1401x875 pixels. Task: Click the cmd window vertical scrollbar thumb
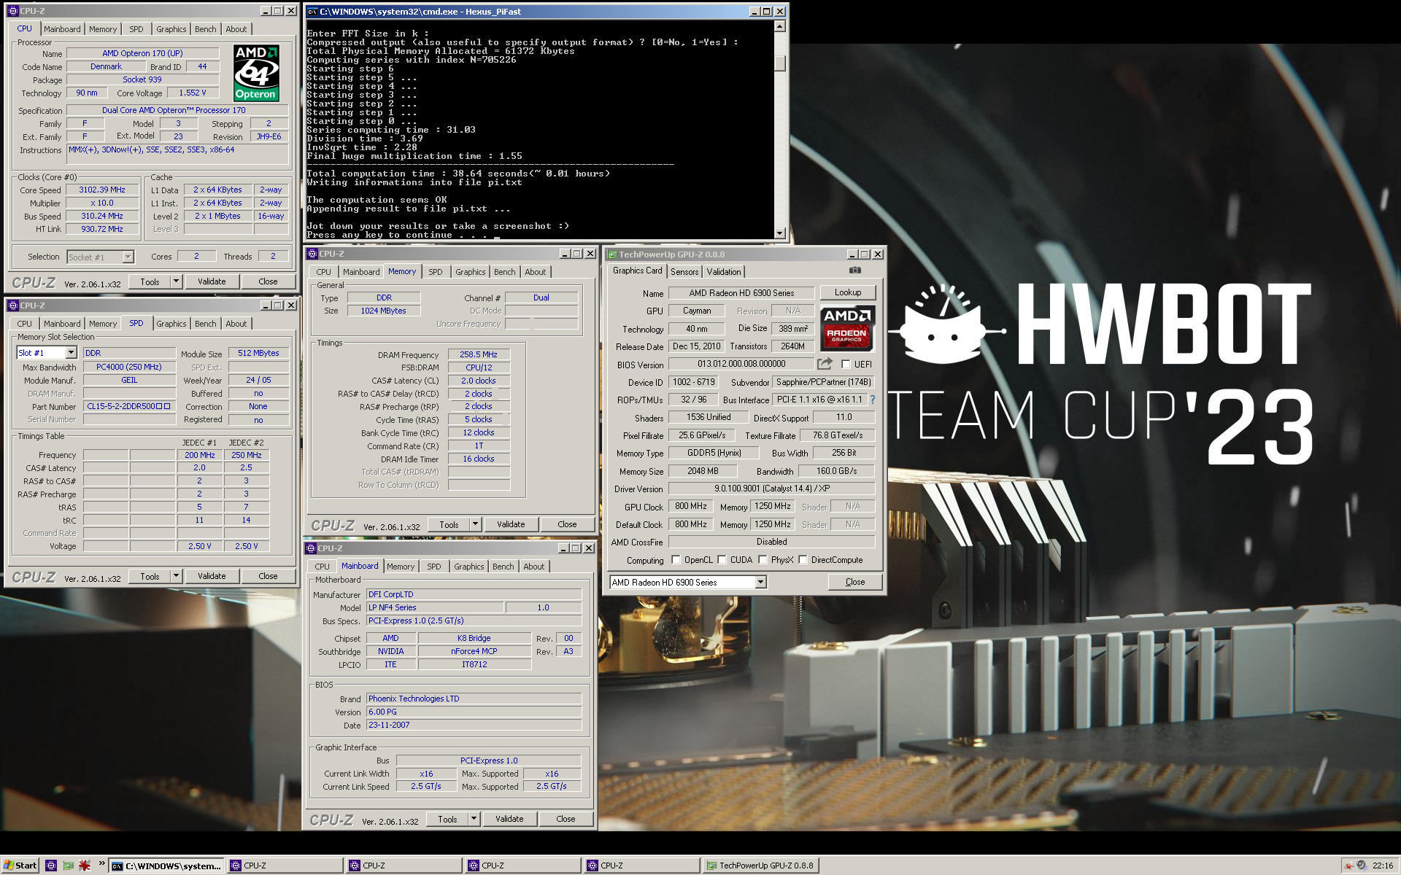coord(780,63)
